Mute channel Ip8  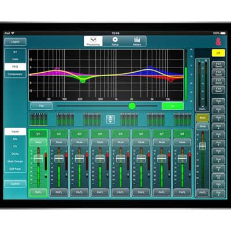tap(182, 142)
